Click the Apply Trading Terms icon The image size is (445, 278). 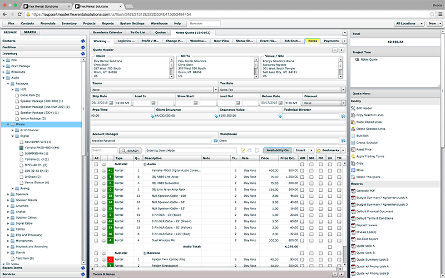[353, 156]
